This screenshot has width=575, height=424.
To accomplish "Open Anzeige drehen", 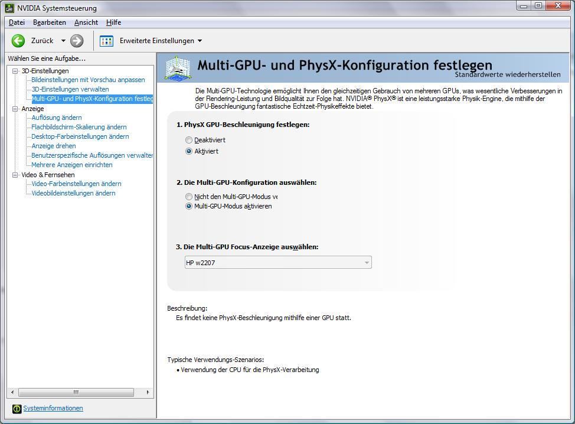I will coord(54,146).
